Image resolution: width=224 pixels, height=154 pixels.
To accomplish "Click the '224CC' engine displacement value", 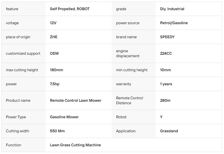I will click(166, 53).
